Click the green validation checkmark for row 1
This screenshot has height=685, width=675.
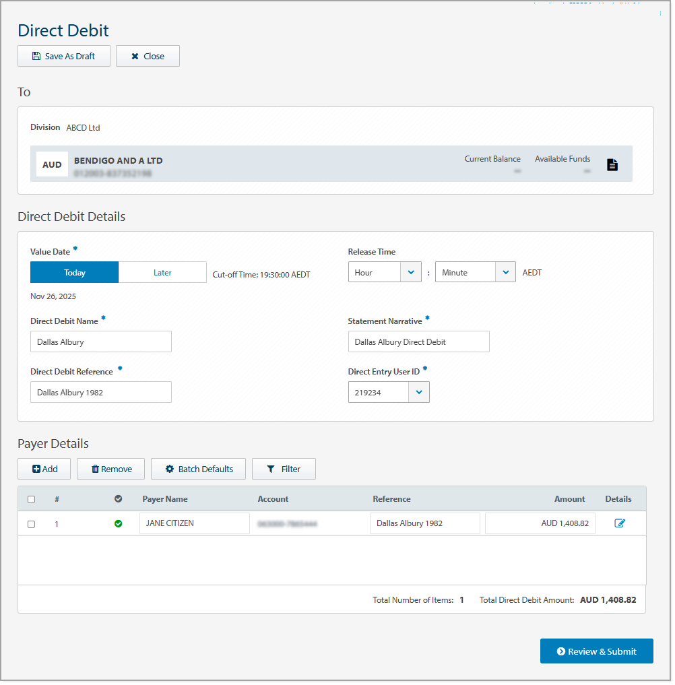[119, 523]
